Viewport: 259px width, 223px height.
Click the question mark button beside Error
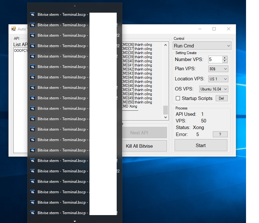(220, 134)
